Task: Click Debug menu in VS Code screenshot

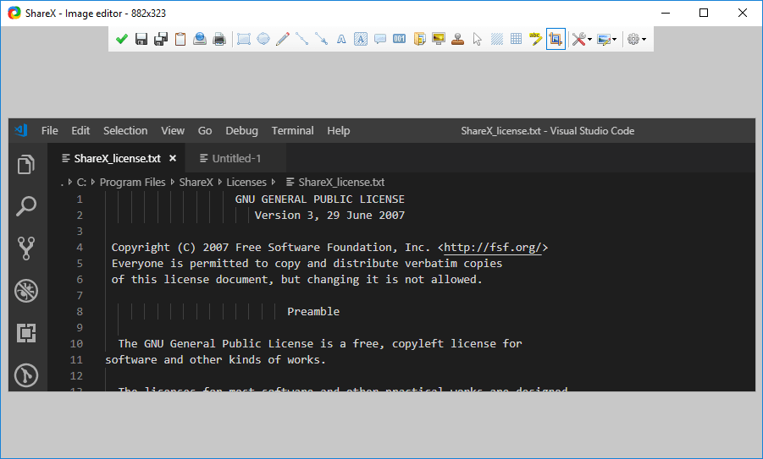Action: (242, 131)
